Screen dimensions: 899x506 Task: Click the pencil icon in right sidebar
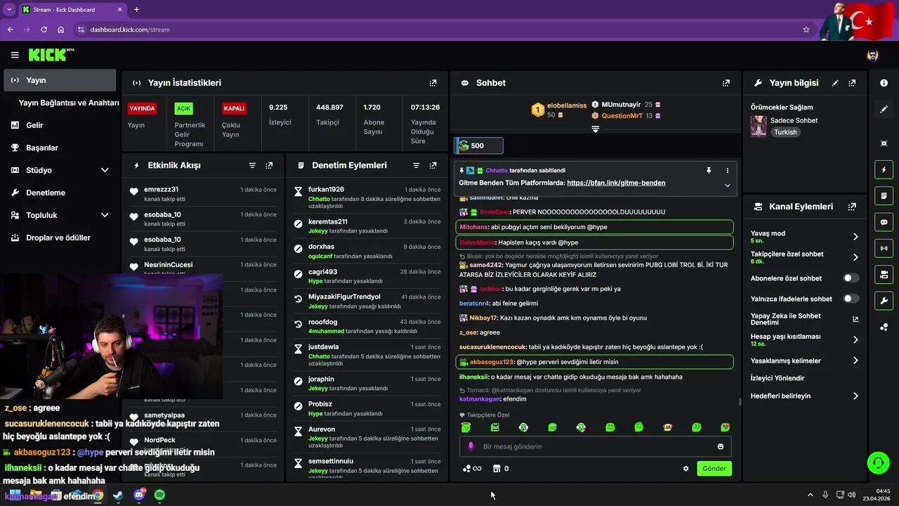click(x=884, y=109)
